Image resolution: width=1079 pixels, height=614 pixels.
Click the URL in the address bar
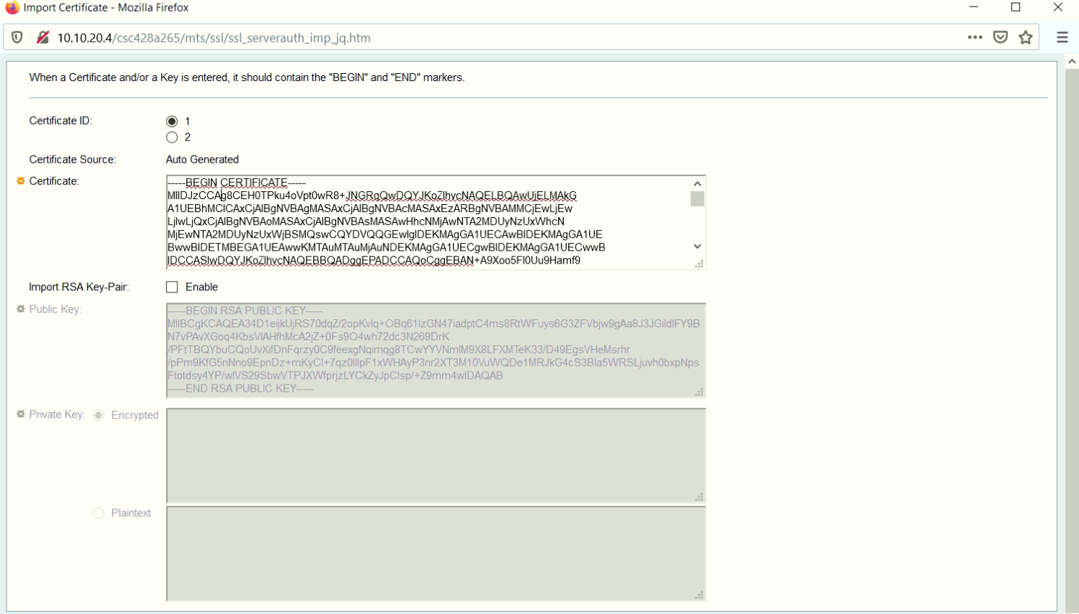click(x=214, y=38)
